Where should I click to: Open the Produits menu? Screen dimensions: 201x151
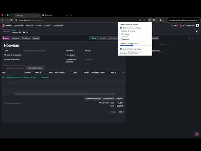coord(39,26)
